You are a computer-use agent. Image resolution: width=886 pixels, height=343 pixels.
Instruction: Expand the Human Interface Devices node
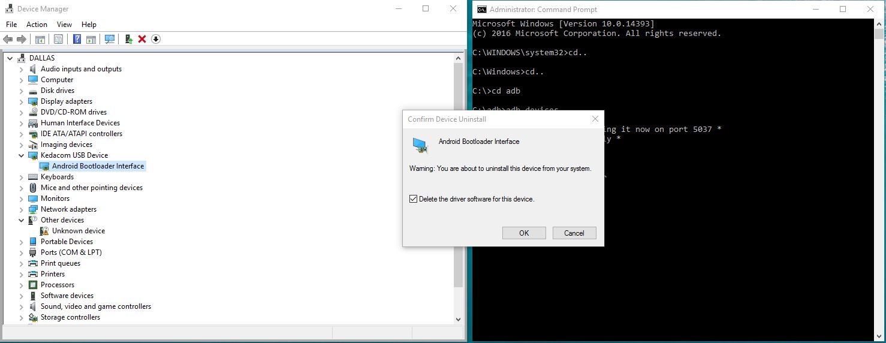22,123
